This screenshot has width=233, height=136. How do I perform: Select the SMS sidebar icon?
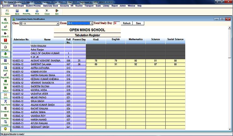click(x=5, y=96)
